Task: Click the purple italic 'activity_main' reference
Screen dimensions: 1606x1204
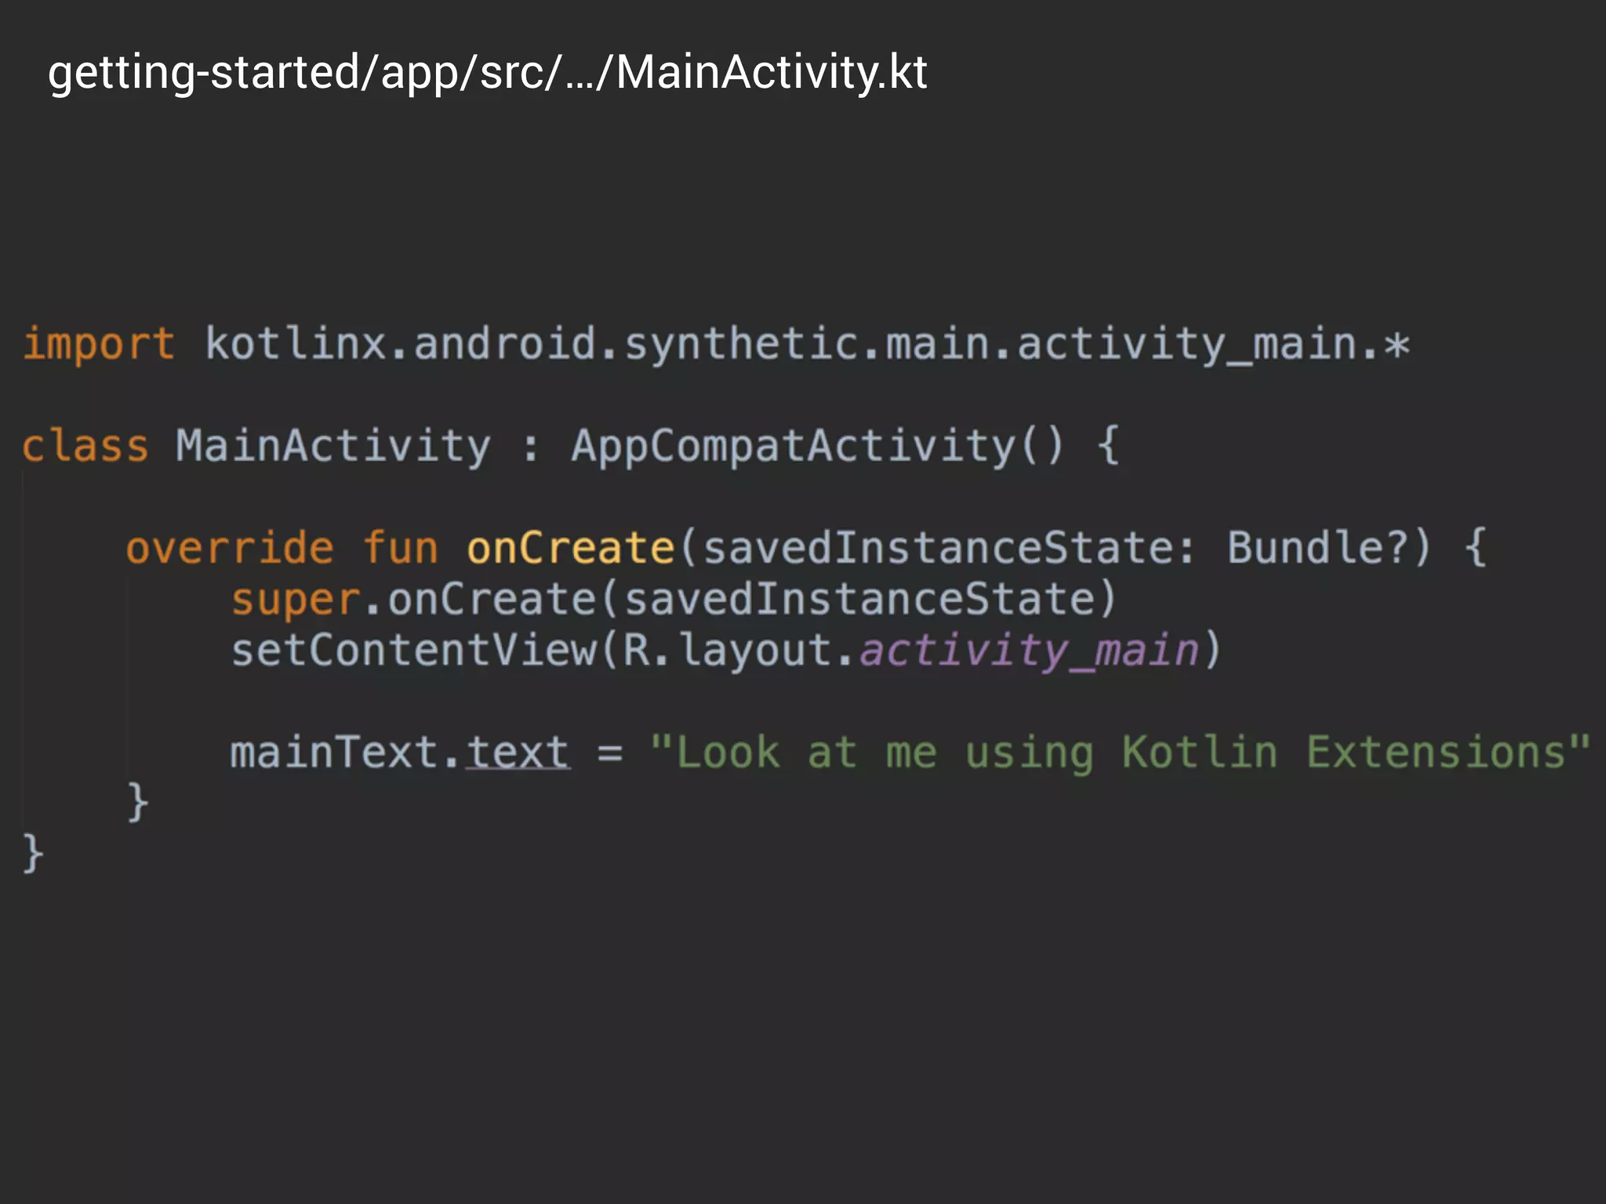Action: (1030, 651)
